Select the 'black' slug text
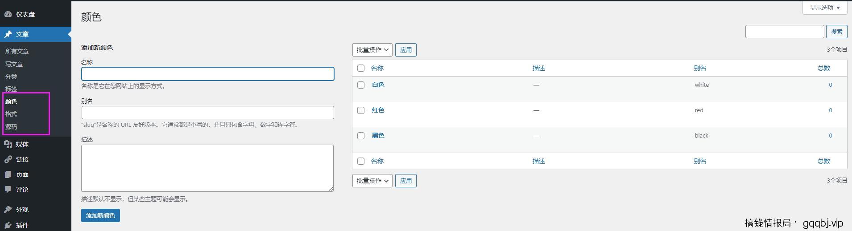 click(x=702, y=135)
